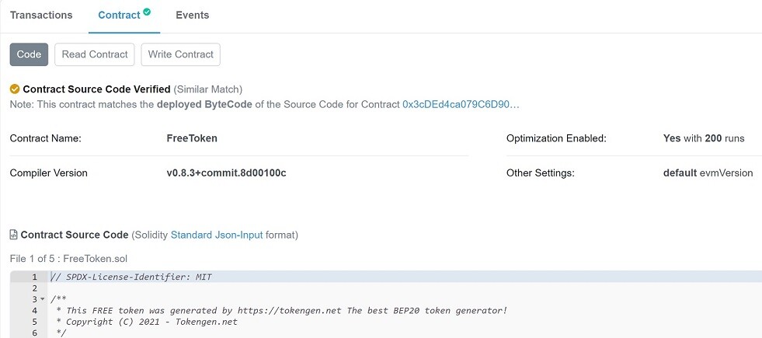Viewport: 762px width, 338px height.
Task: Click the compiler version v0.8.3 text
Action: [x=227, y=172]
